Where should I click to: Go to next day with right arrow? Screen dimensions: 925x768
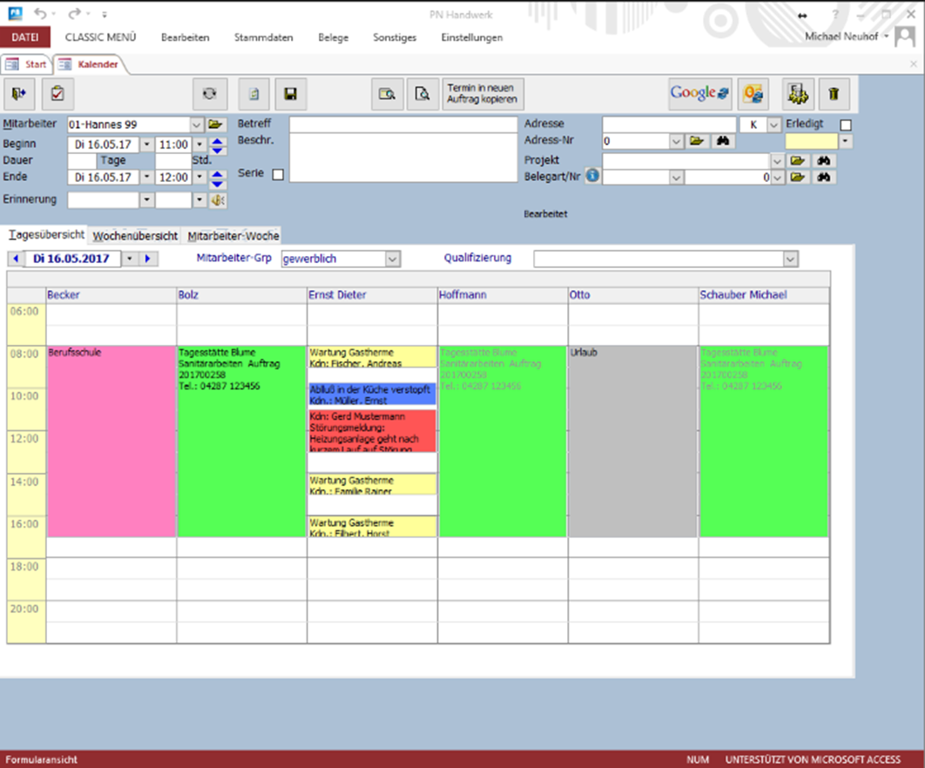tap(149, 259)
